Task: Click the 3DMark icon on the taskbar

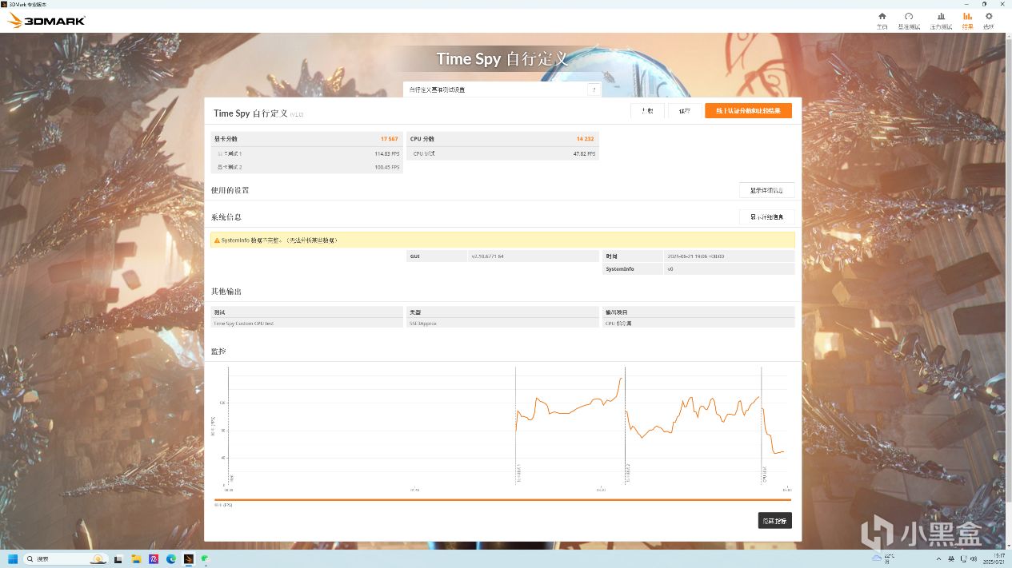Action: click(x=188, y=558)
